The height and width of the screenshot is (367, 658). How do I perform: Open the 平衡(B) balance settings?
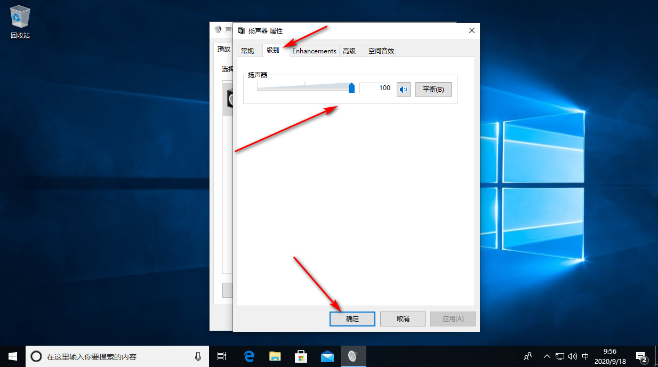point(433,90)
